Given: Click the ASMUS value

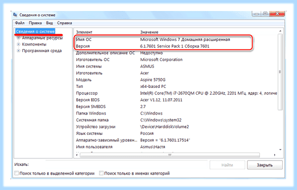Looking at the screenshot, I should click(147, 67).
